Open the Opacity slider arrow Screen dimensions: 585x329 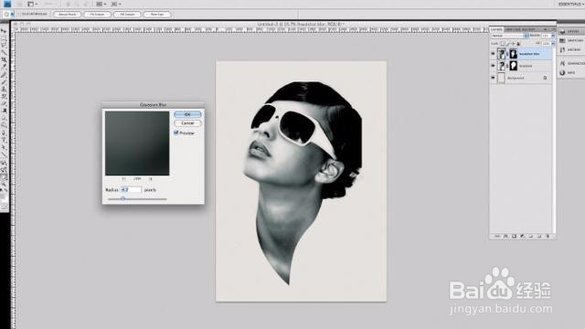[x=553, y=36]
